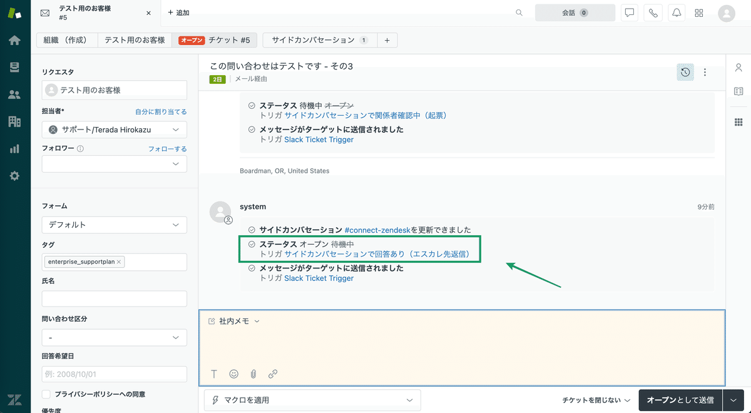
Task: Select the 組織（作成） tab
Action: (x=68, y=40)
